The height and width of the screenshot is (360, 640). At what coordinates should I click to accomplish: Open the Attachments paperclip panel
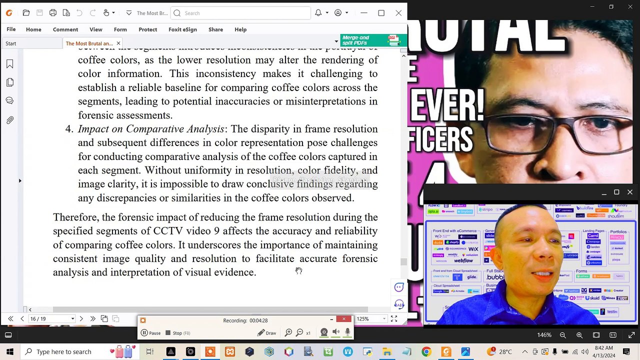pos(9,120)
